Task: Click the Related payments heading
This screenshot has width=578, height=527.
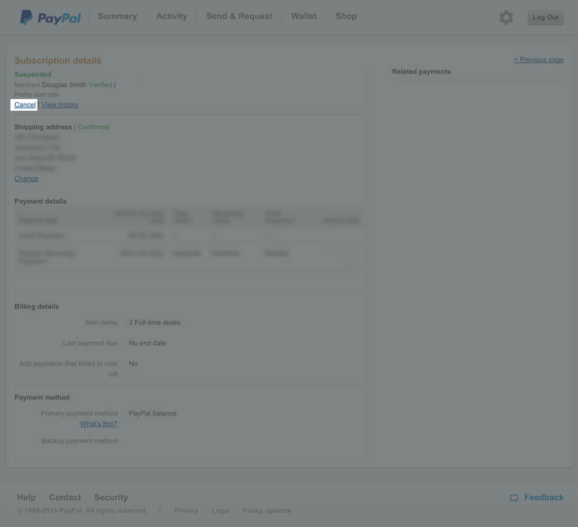Action: pos(421,72)
